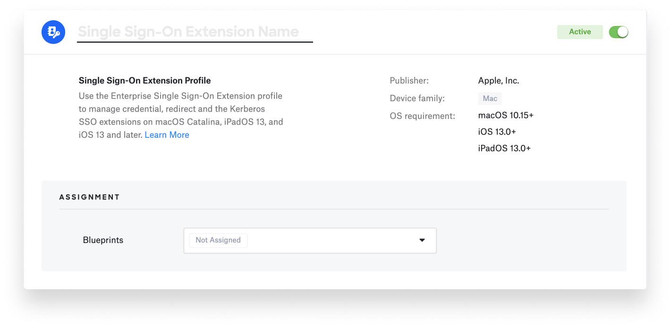The image size is (671, 327).
Task: Click the Blueprints label
Action: 103,240
